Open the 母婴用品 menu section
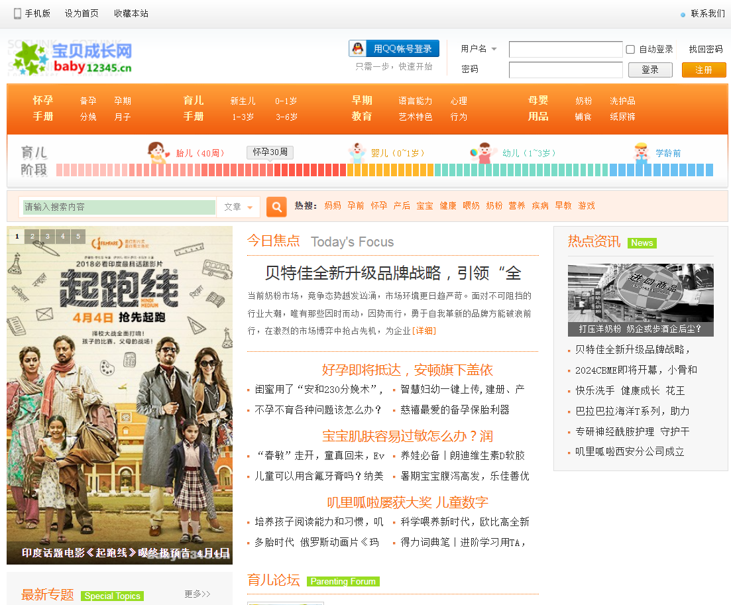The width and height of the screenshot is (731, 605). tap(538, 108)
